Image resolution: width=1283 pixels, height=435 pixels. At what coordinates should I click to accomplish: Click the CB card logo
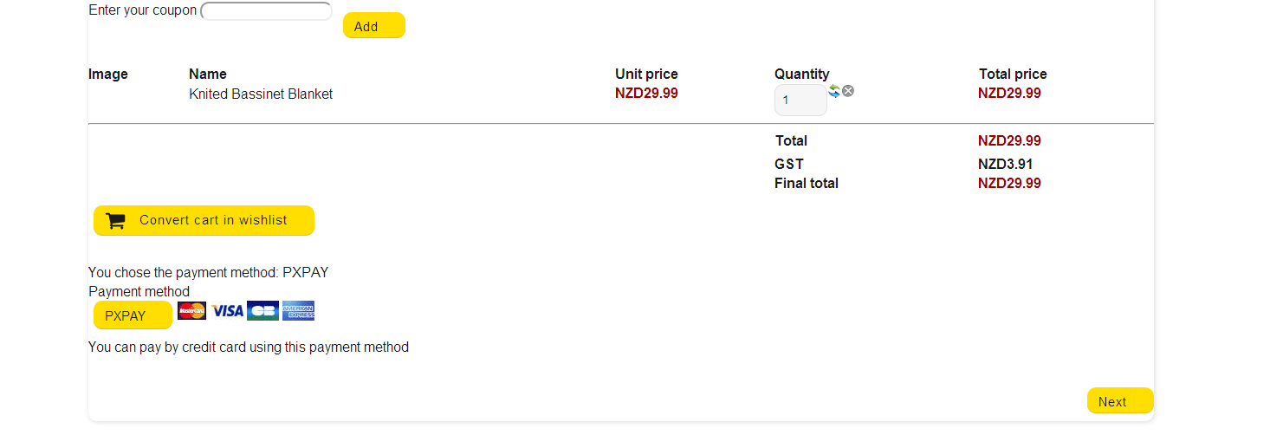(262, 310)
